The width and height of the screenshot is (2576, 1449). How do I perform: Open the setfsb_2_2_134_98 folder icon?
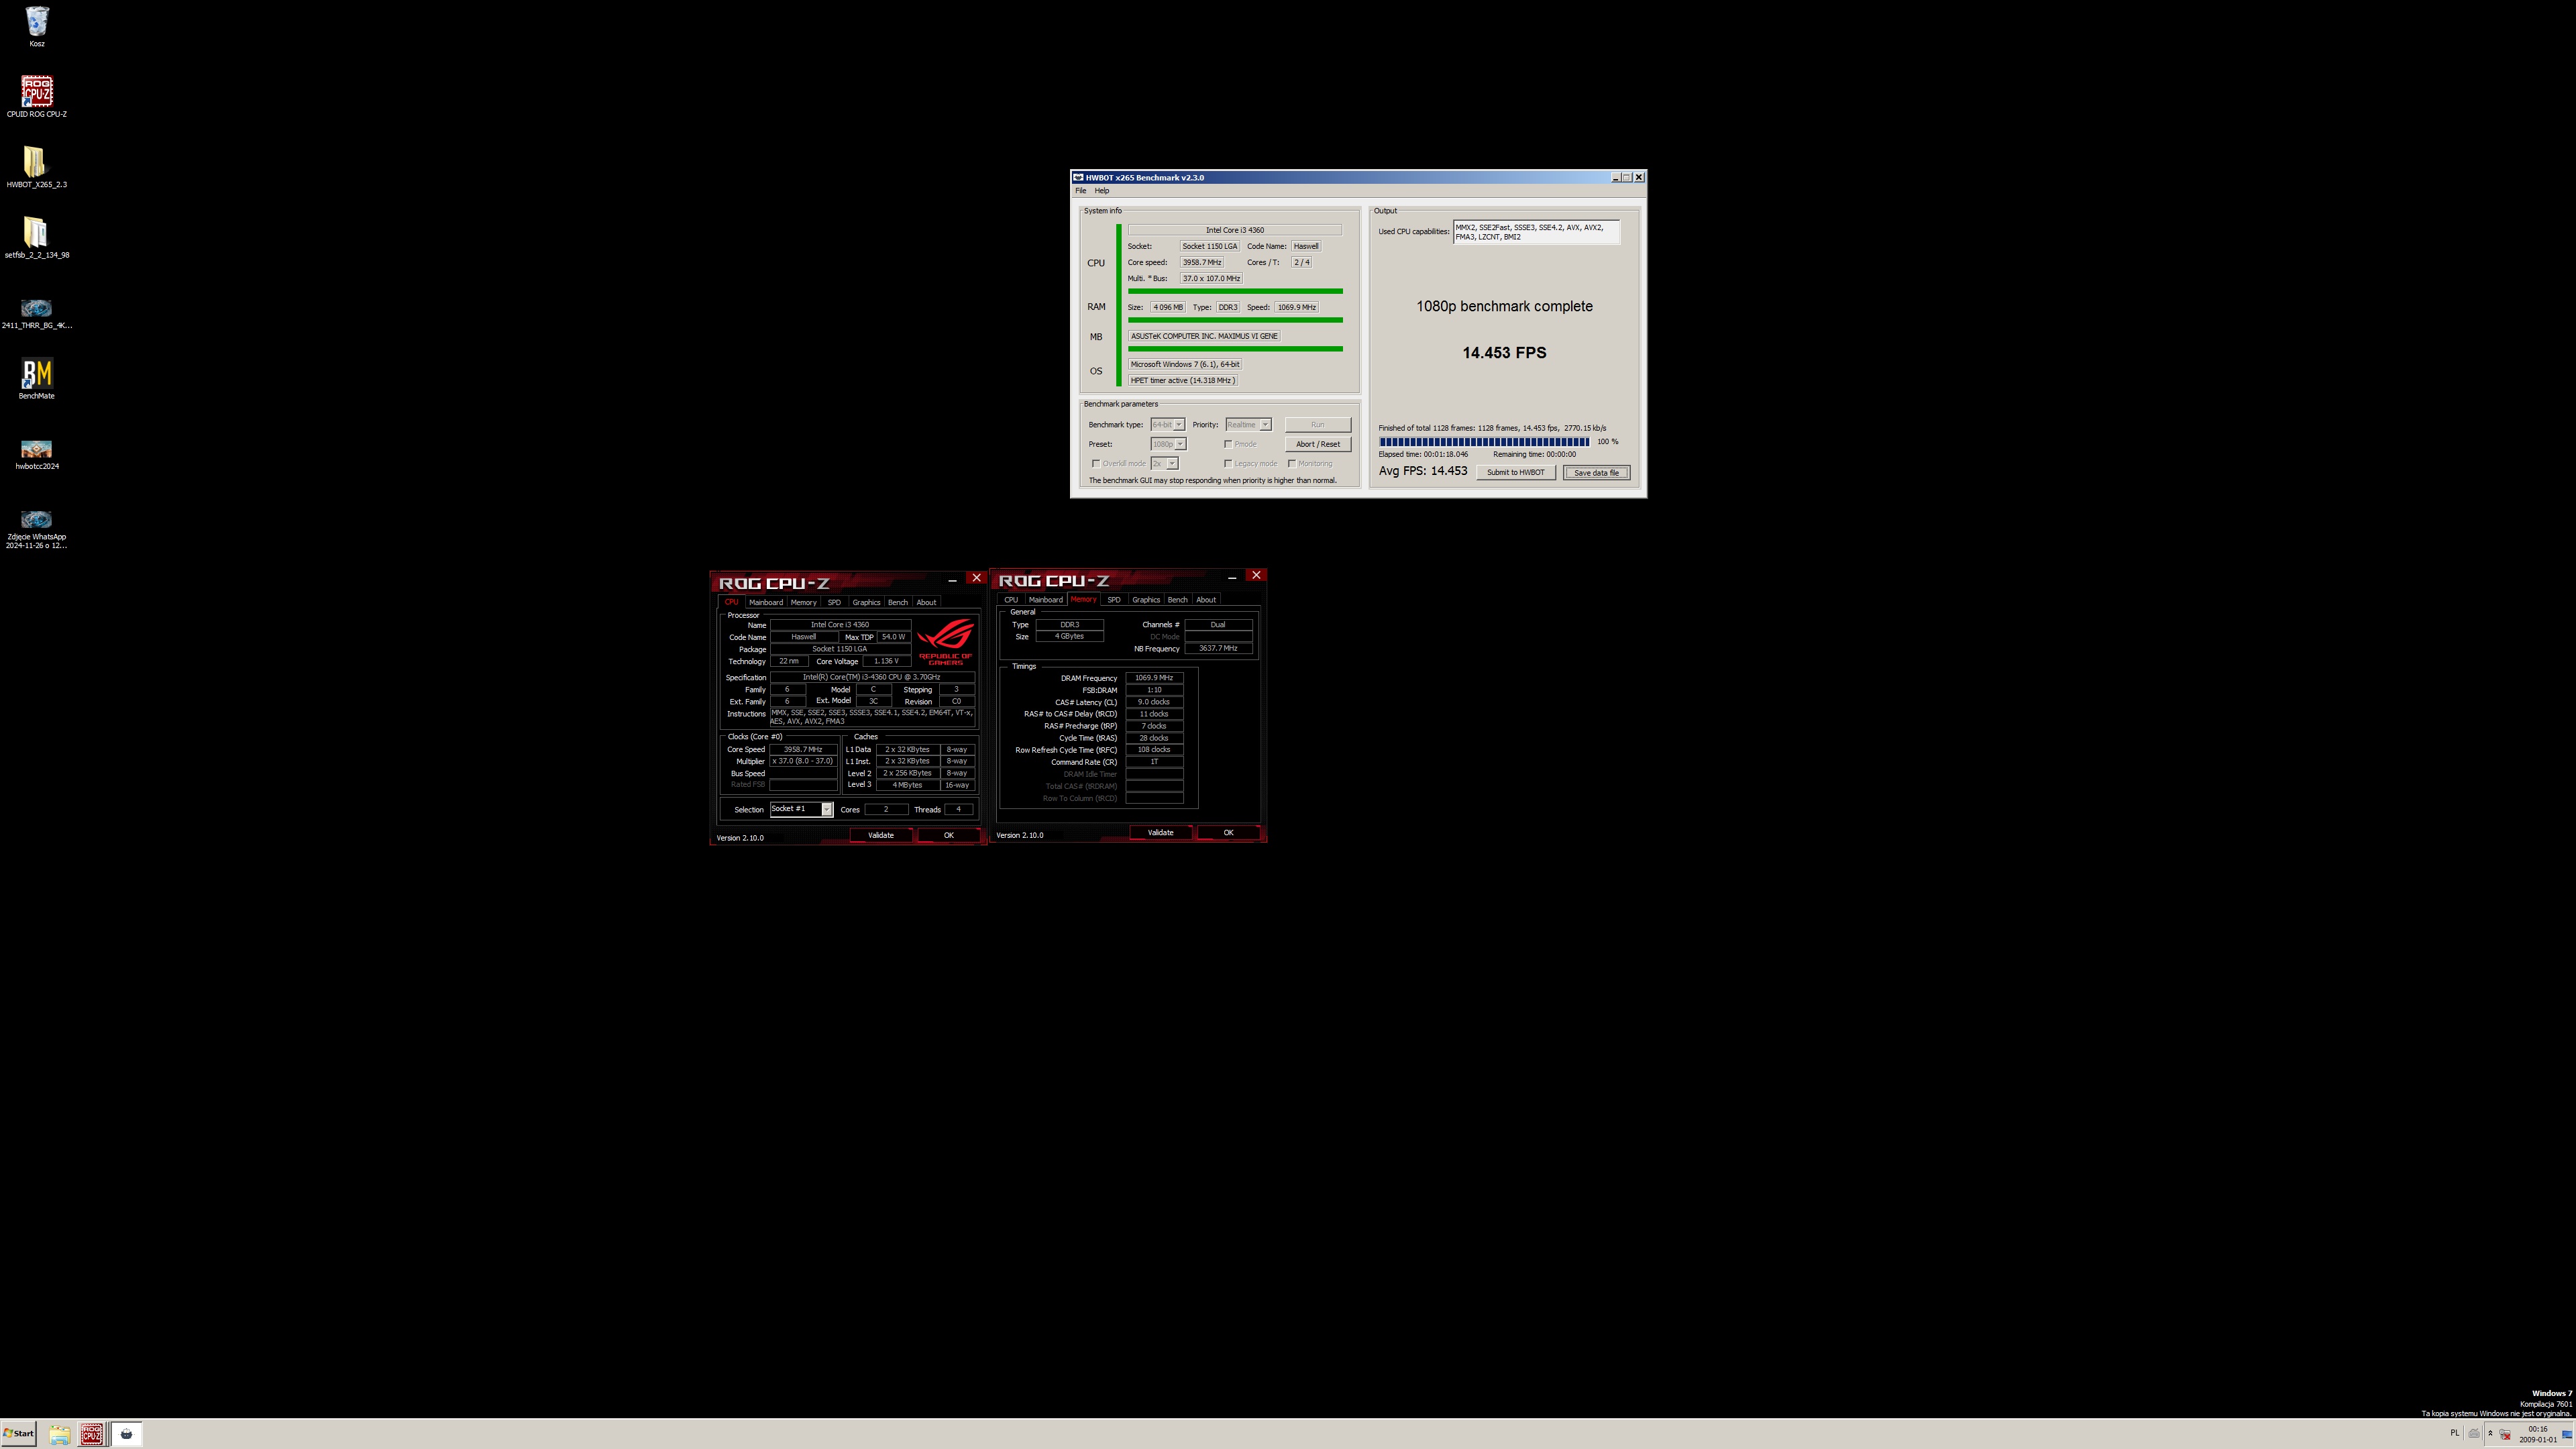click(37, 237)
